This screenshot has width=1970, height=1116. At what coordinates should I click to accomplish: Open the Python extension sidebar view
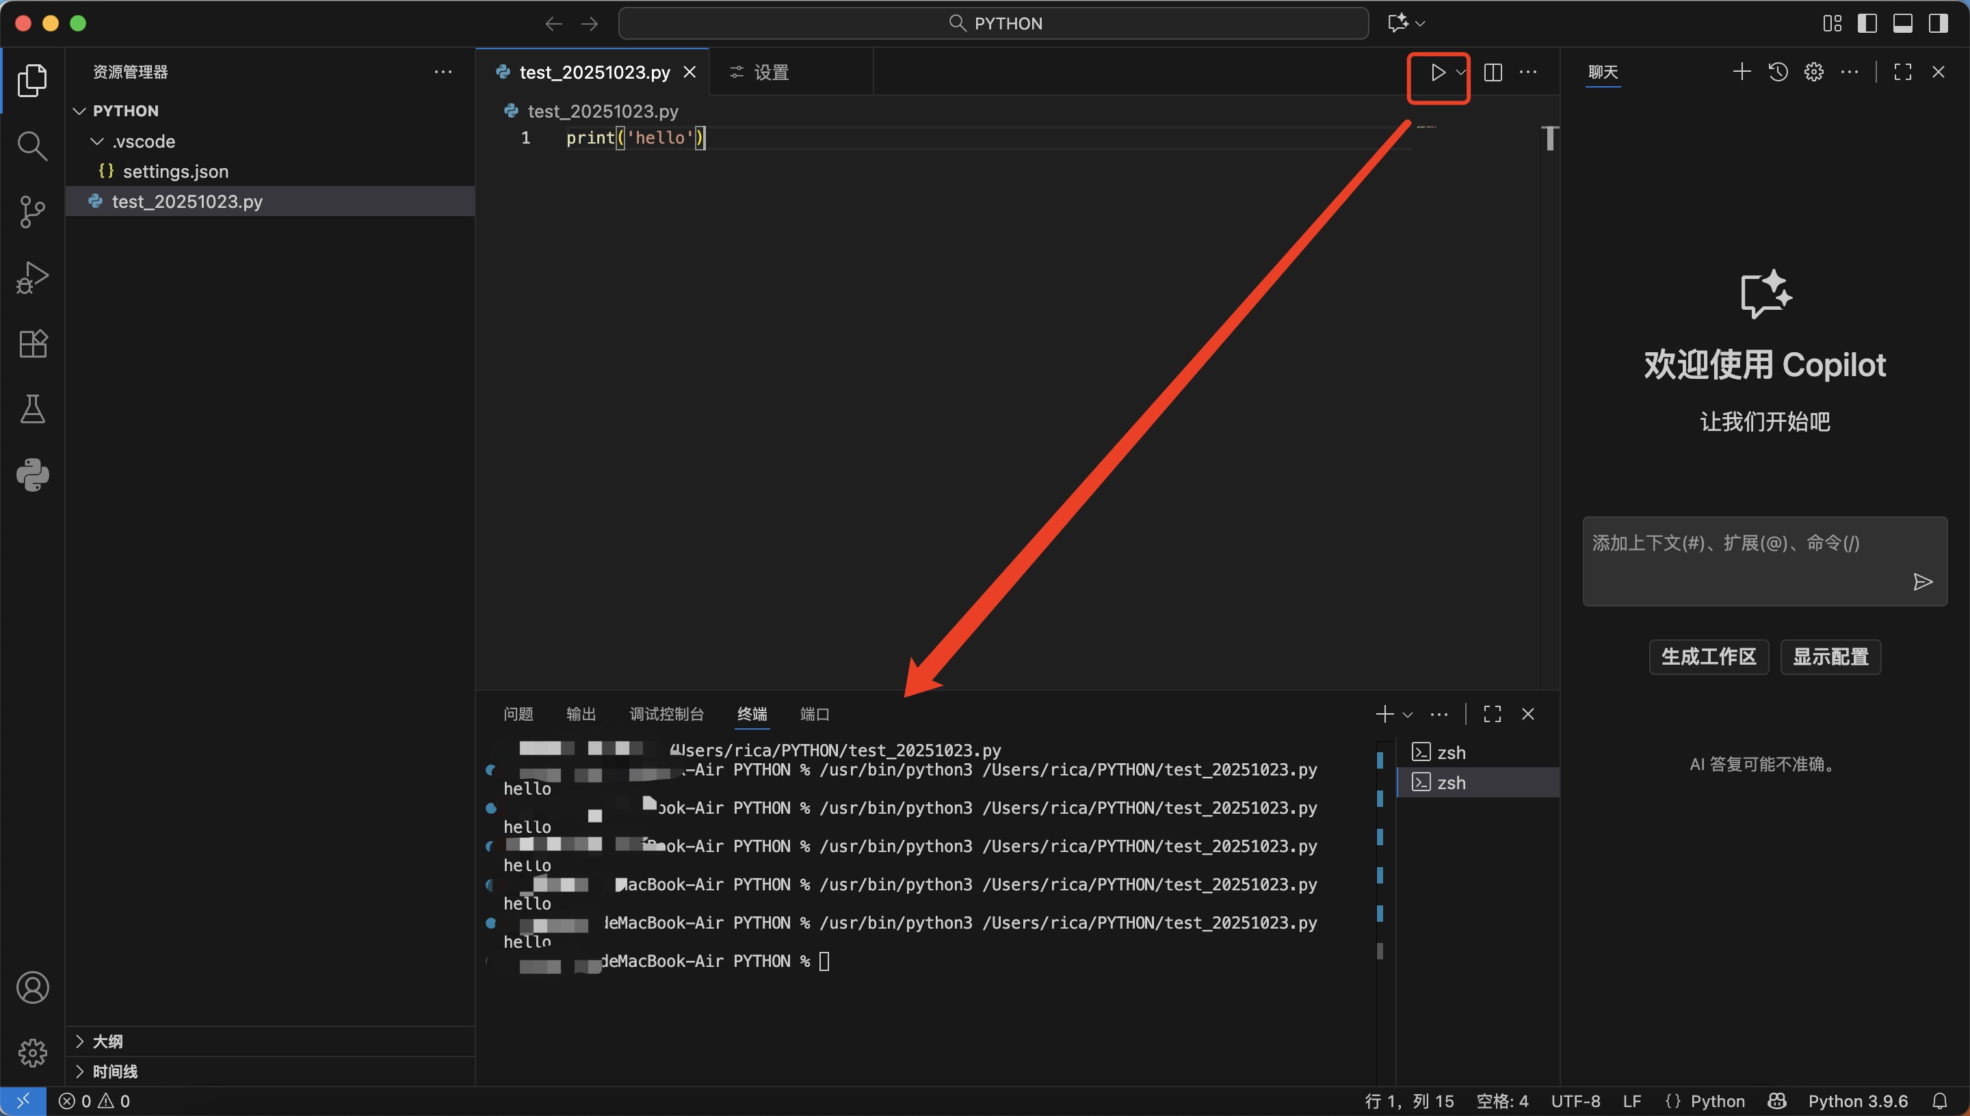(x=32, y=475)
